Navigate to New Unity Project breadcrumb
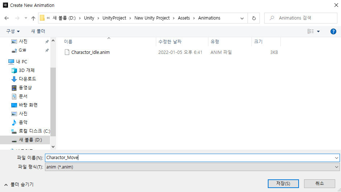Image resolution: width=341 pixels, height=192 pixels. coord(152,18)
